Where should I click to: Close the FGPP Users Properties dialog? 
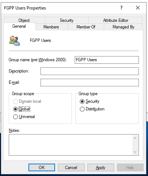pos(138,8)
